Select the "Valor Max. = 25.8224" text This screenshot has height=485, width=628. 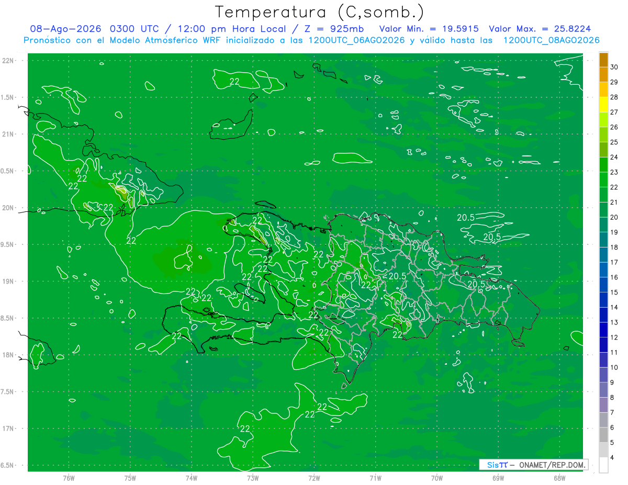[540, 29]
